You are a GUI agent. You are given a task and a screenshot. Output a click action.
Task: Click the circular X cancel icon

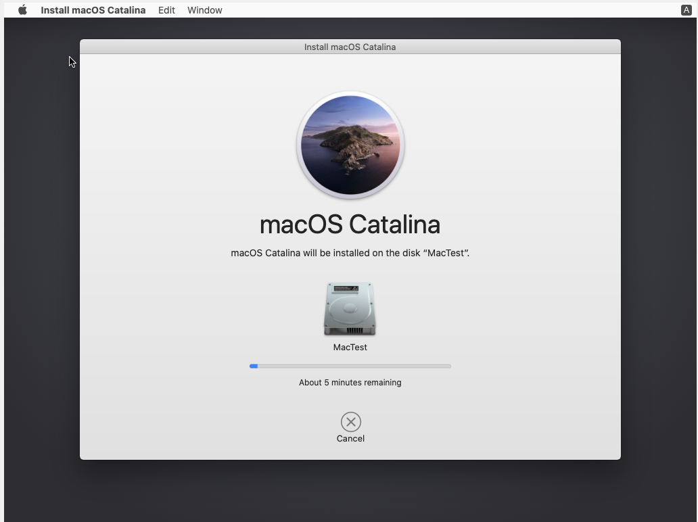coord(350,422)
